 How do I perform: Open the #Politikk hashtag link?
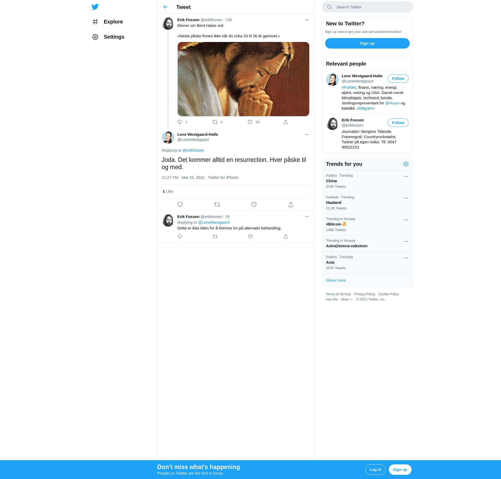(x=349, y=87)
